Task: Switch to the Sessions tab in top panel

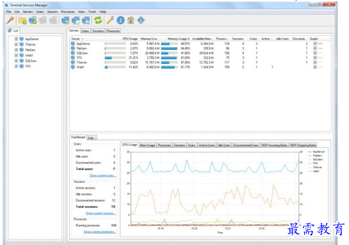Action: pyautogui.click(x=98, y=31)
